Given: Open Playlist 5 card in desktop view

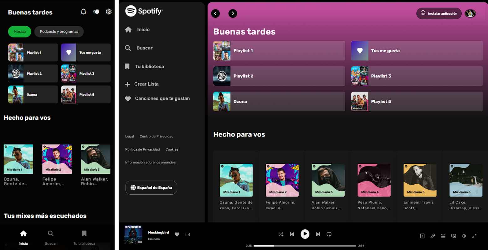Looking at the screenshot, I should (x=417, y=102).
